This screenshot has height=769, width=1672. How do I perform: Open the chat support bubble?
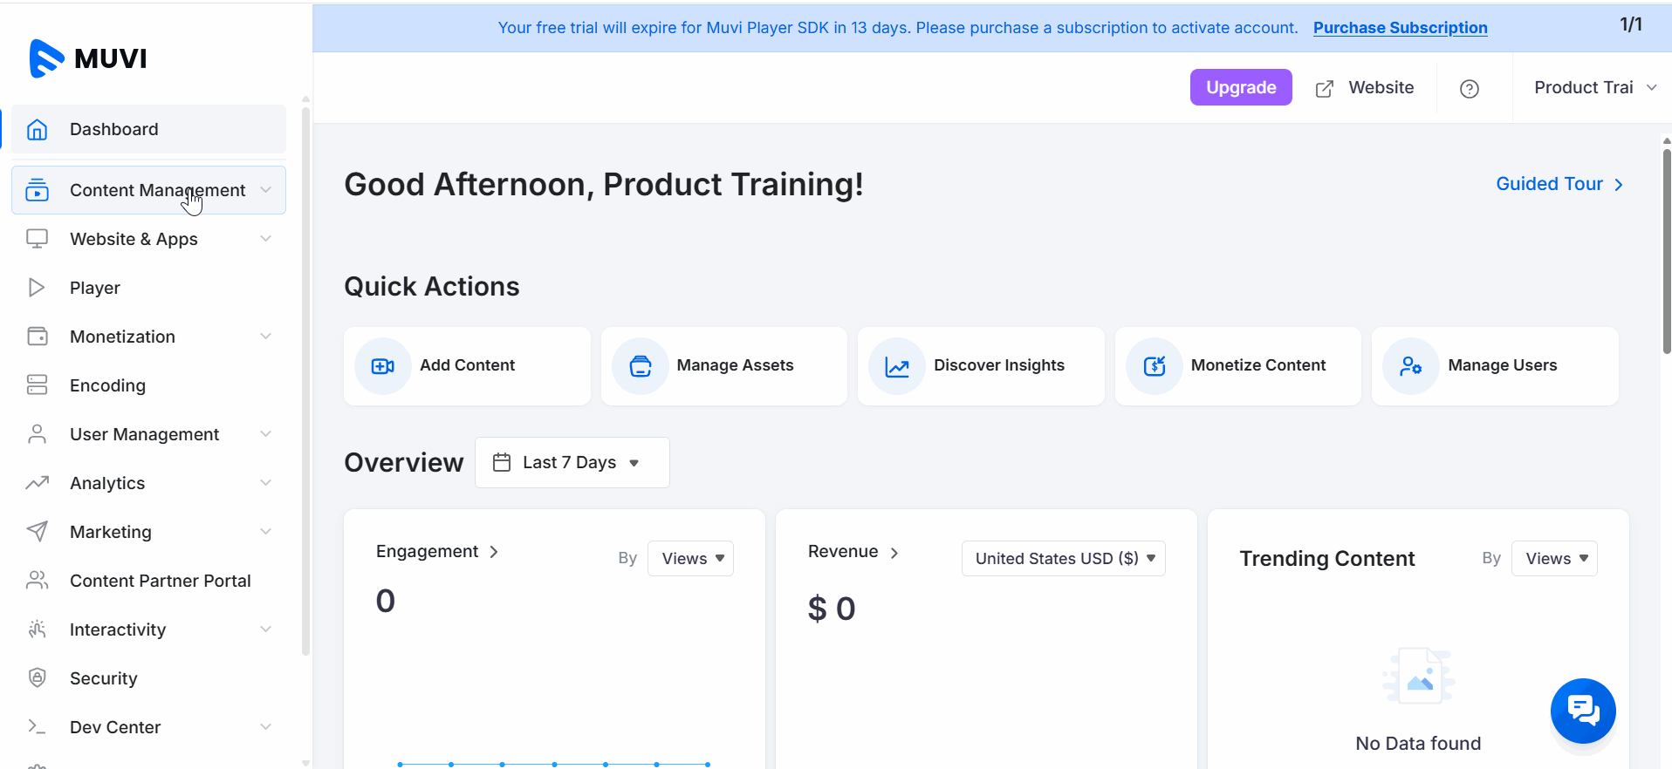pos(1582,711)
